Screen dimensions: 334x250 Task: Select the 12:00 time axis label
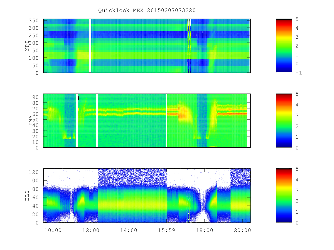[x=91, y=230]
